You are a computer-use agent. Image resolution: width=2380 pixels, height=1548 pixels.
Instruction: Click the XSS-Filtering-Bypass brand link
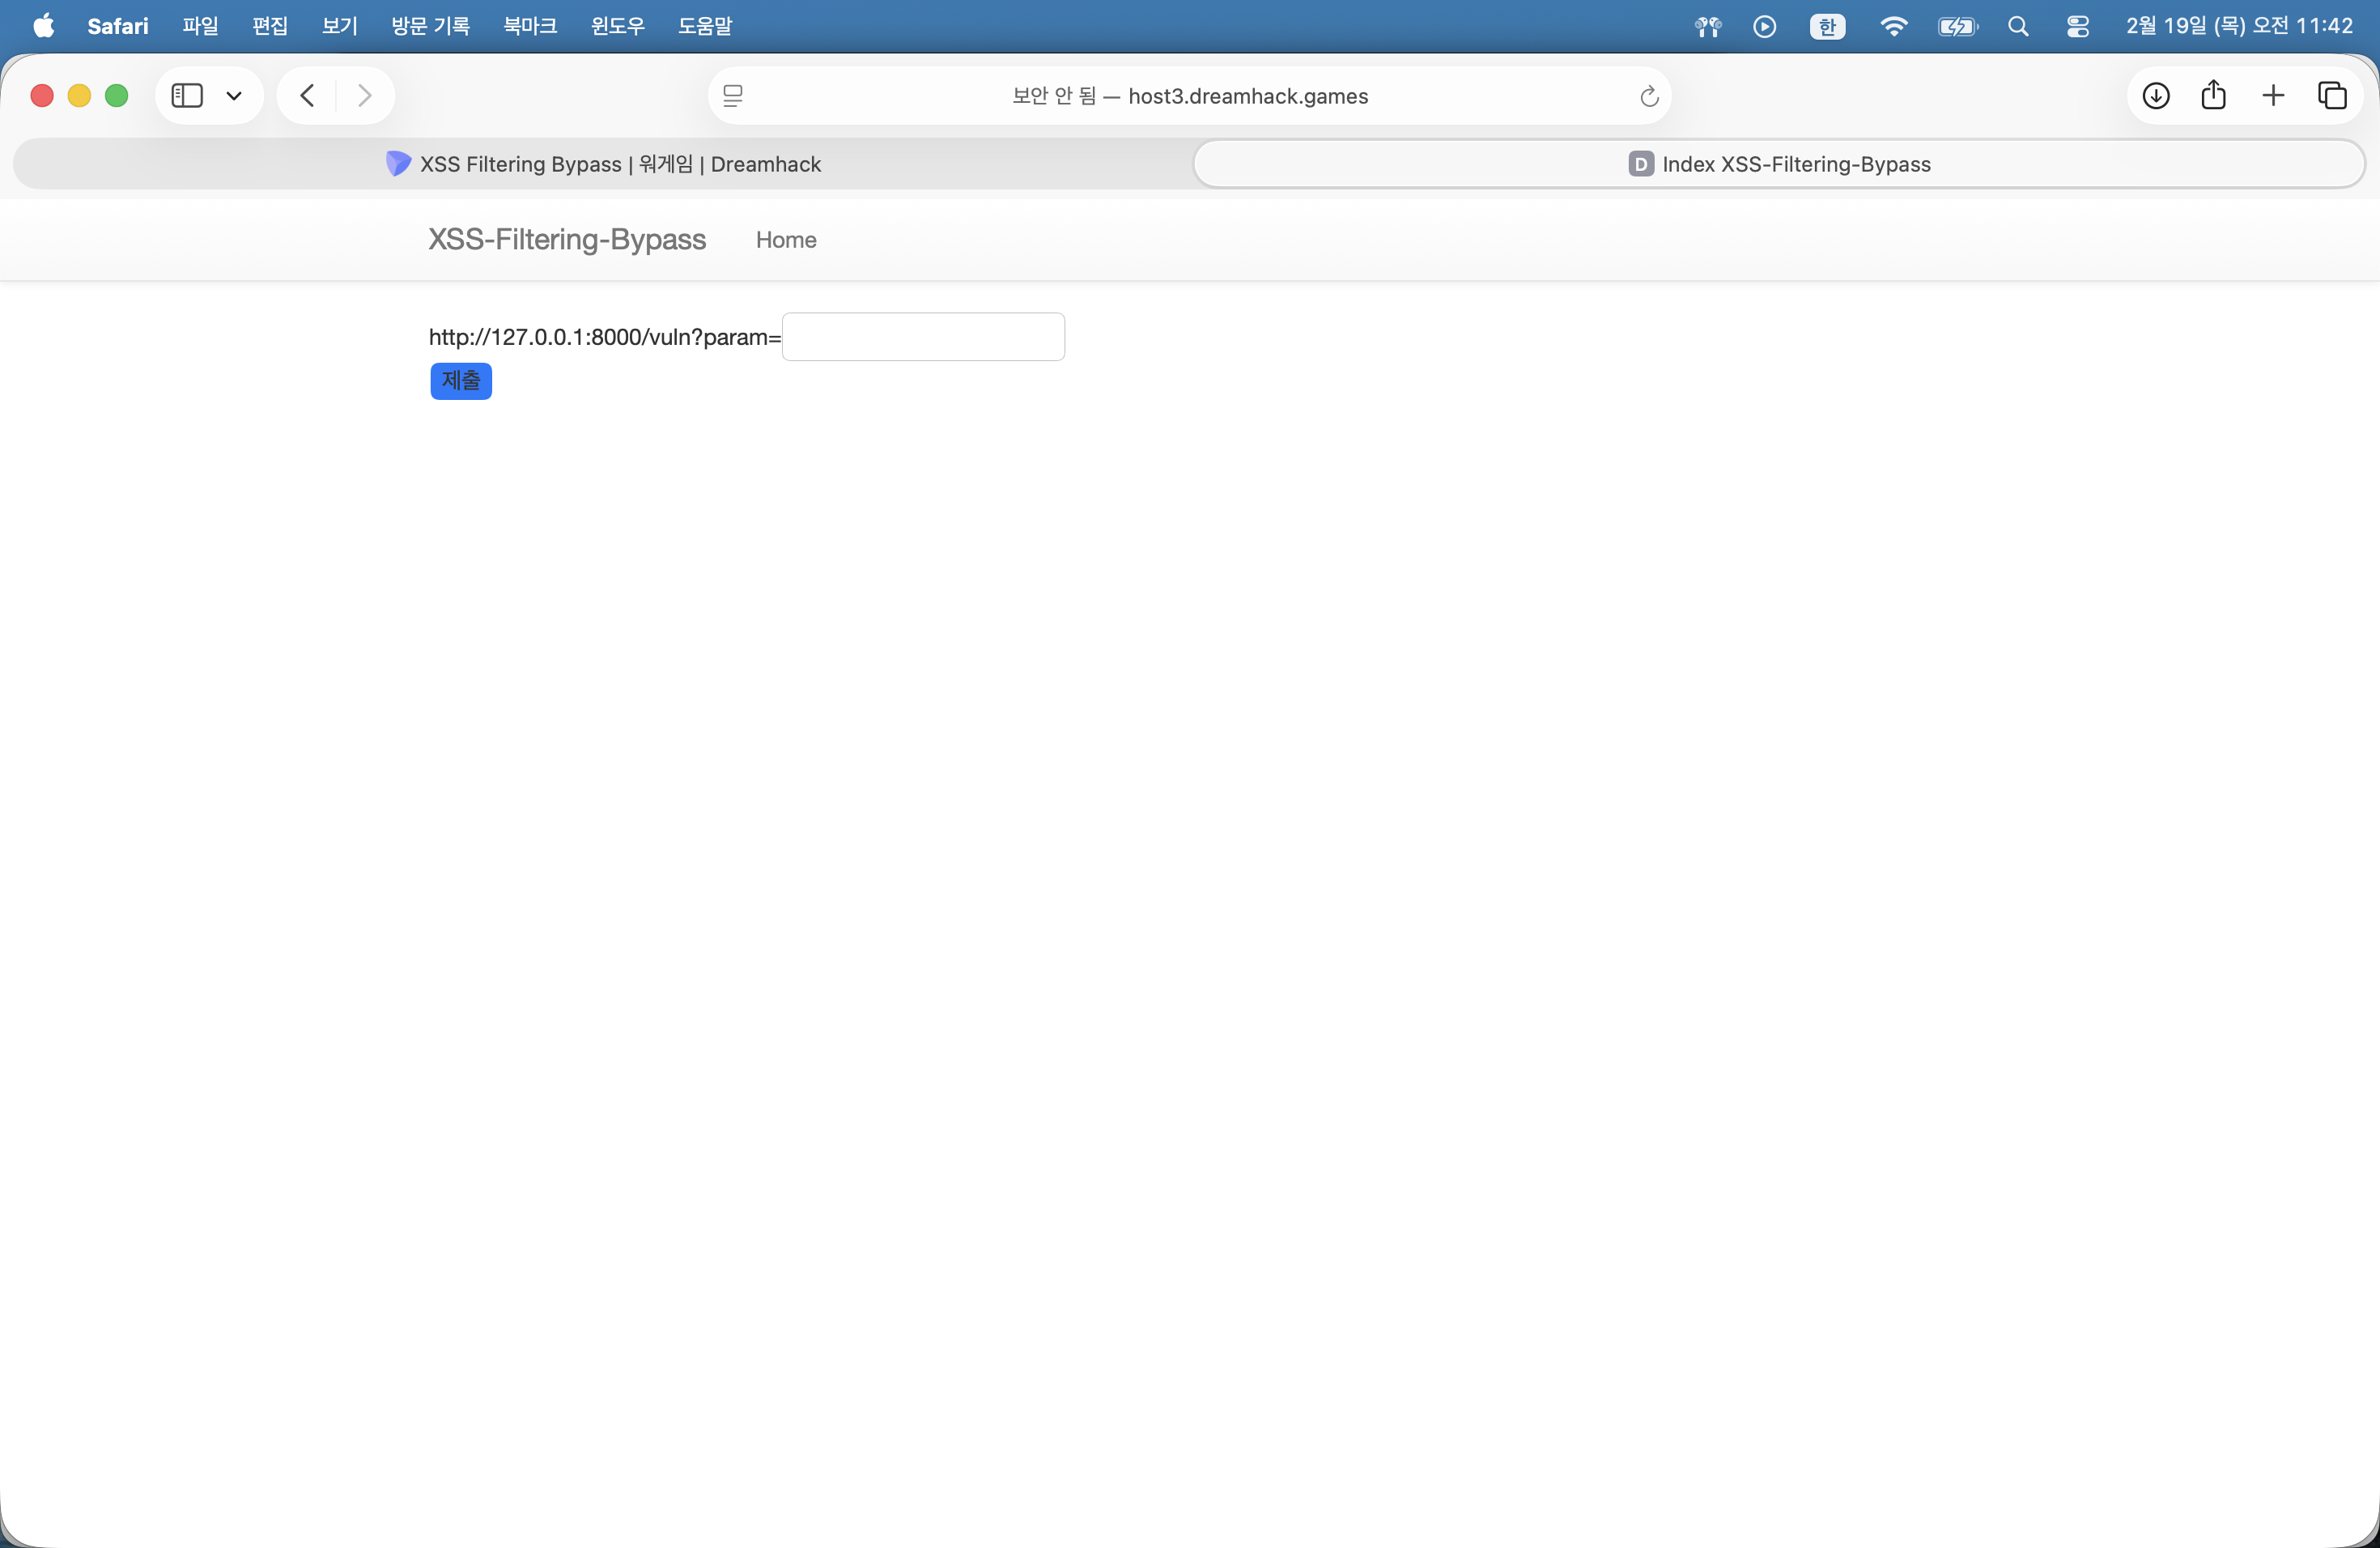coord(567,240)
